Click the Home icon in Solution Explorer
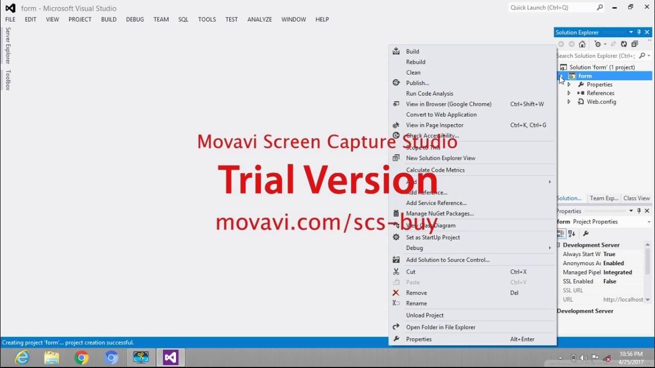The image size is (655, 368). [582, 44]
